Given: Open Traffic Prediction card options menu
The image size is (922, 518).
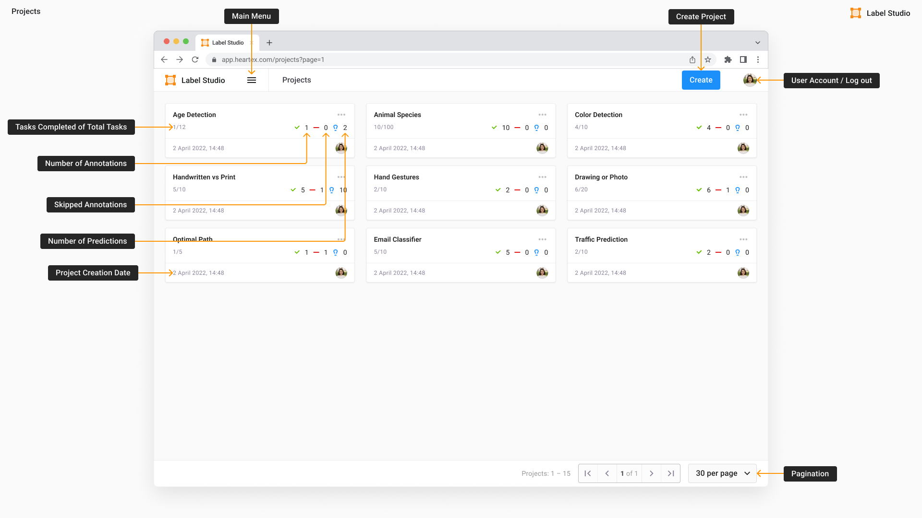Looking at the screenshot, I should click(x=743, y=239).
